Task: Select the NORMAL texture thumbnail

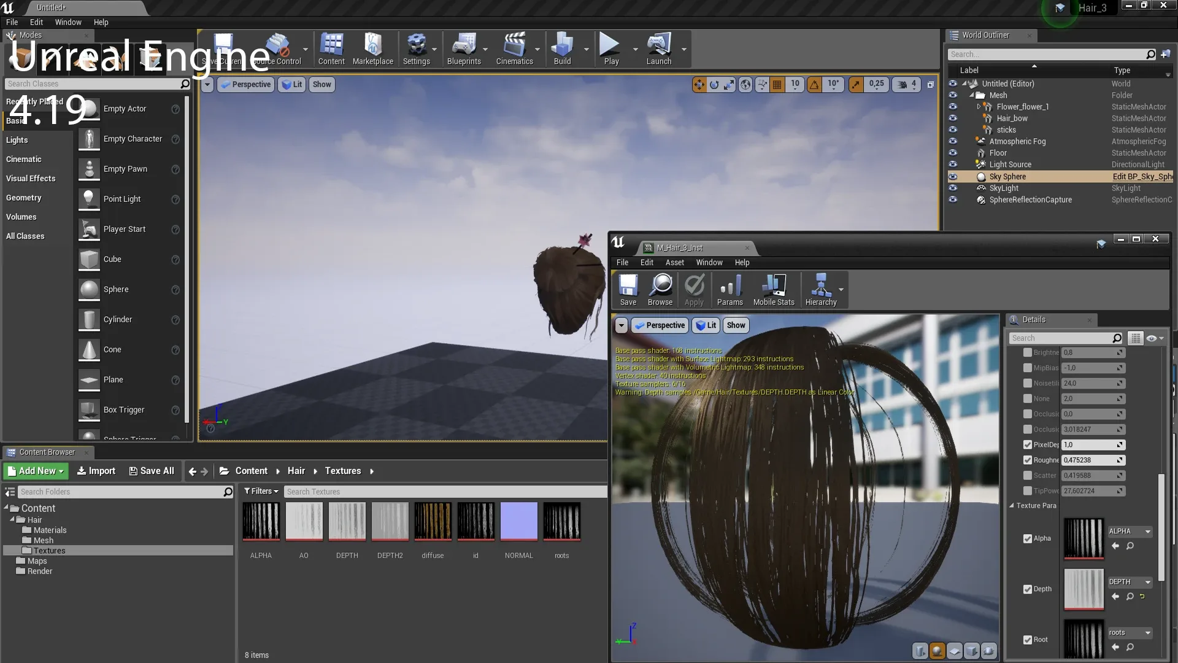Action: [518, 522]
